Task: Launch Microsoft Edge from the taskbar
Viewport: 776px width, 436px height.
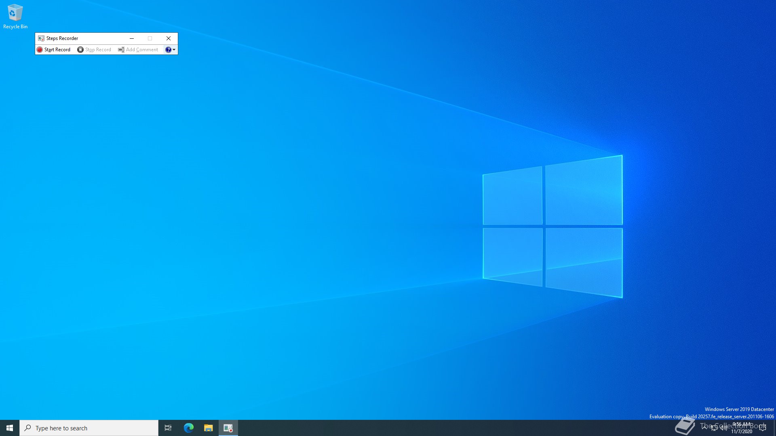Action: click(189, 428)
